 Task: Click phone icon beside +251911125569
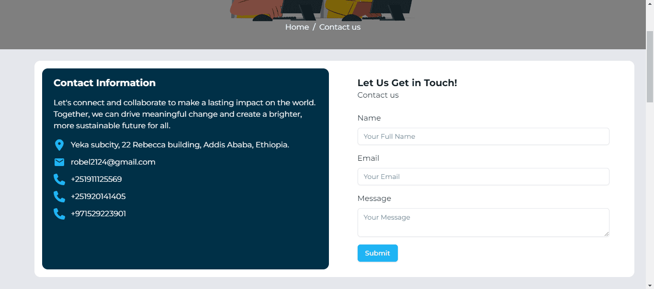pyautogui.click(x=59, y=179)
